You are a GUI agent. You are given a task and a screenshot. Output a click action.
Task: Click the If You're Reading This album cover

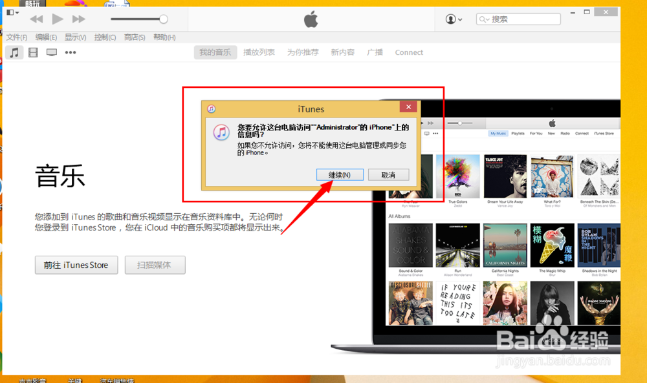coord(457,303)
